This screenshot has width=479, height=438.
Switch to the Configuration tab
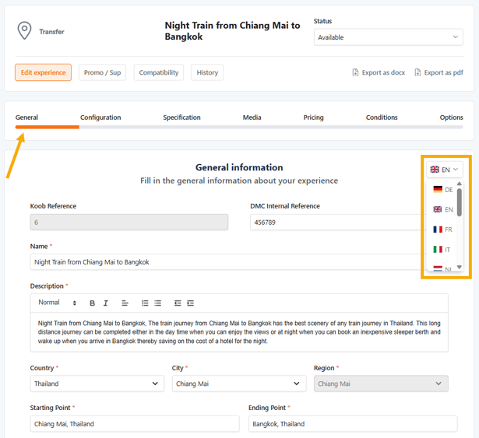pos(100,117)
